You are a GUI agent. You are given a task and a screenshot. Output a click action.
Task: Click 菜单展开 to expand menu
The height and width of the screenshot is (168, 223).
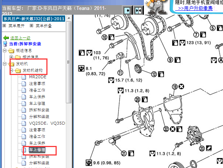point(16,26)
